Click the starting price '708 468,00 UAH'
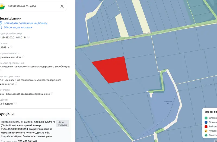Viewport: 217px width, 142px height. coord(27,141)
